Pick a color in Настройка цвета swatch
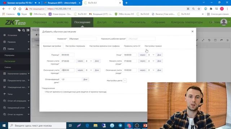The image size is (231, 129). (x=125, y=81)
